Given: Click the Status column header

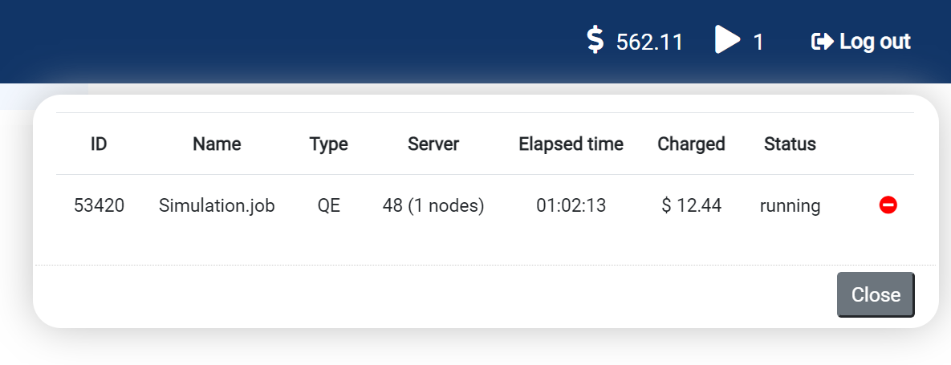Looking at the screenshot, I should 790,144.
